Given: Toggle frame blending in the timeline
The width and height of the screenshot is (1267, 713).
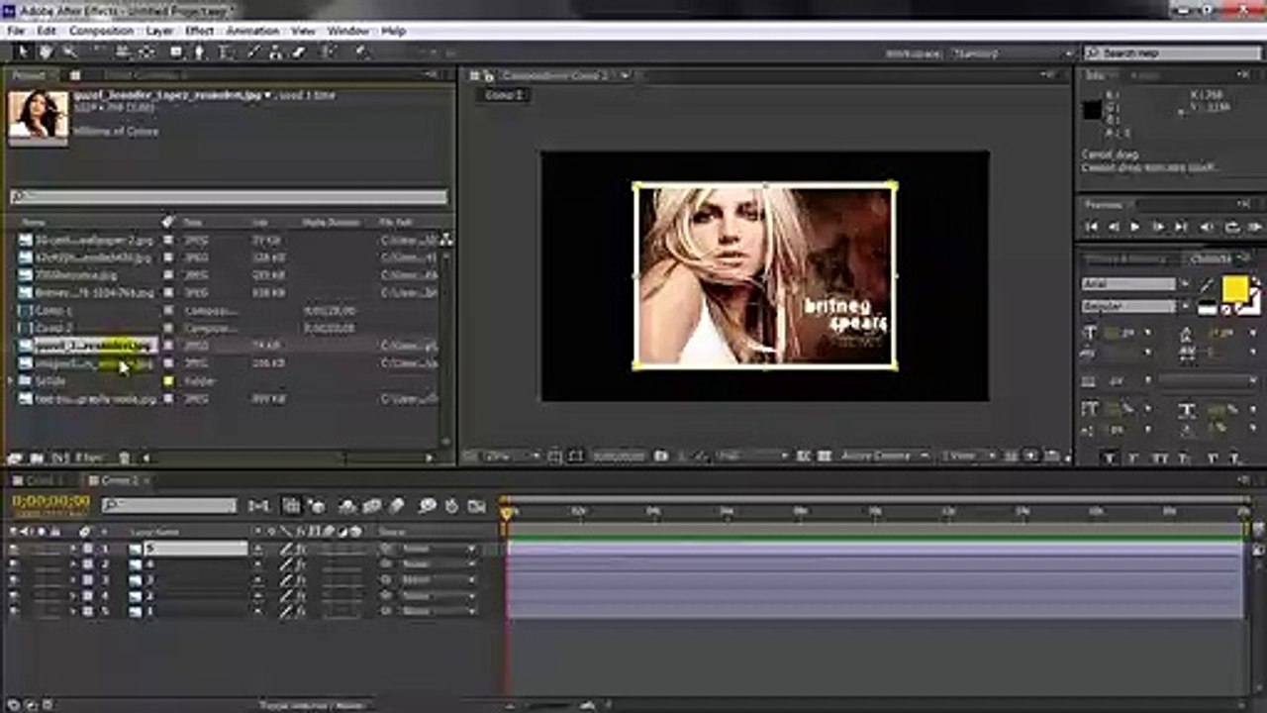Looking at the screenshot, I should point(372,506).
